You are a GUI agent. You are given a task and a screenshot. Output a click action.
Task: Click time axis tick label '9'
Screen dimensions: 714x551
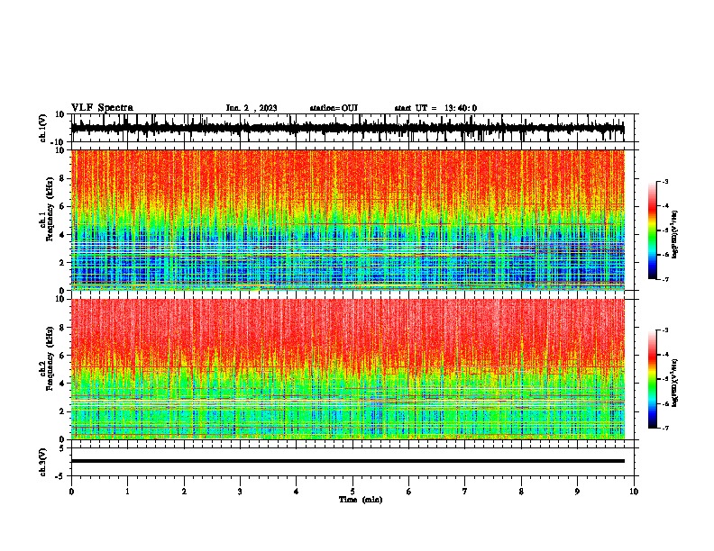577,492
